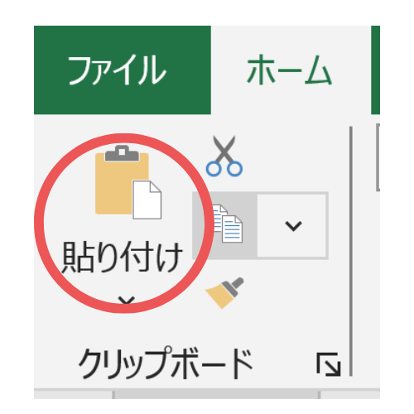Click the gray bar below the ribbon

pos(207,393)
